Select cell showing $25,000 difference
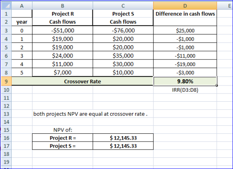This screenshot has width=233, height=169. 185,30
